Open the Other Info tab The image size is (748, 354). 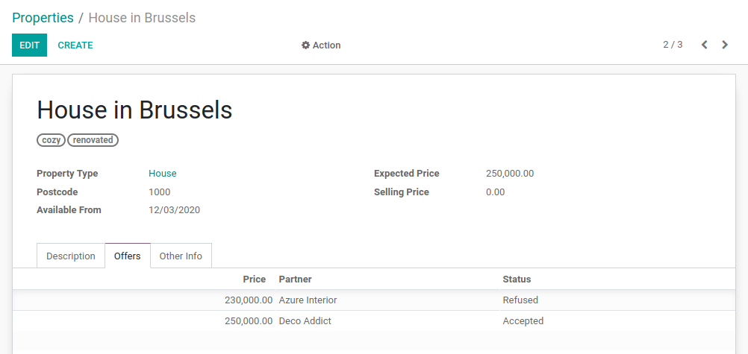pyautogui.click(x=181, y=256)
